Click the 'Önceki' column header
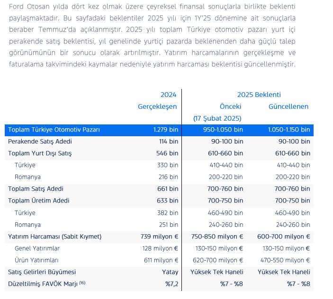 click(230, 106)
